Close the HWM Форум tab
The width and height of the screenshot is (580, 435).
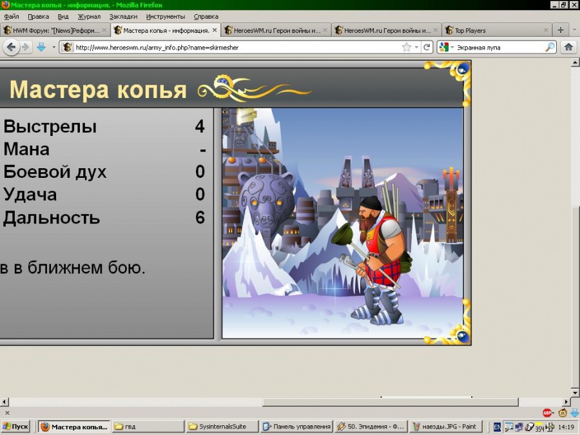pyautogui.click(x=104, y=30)
